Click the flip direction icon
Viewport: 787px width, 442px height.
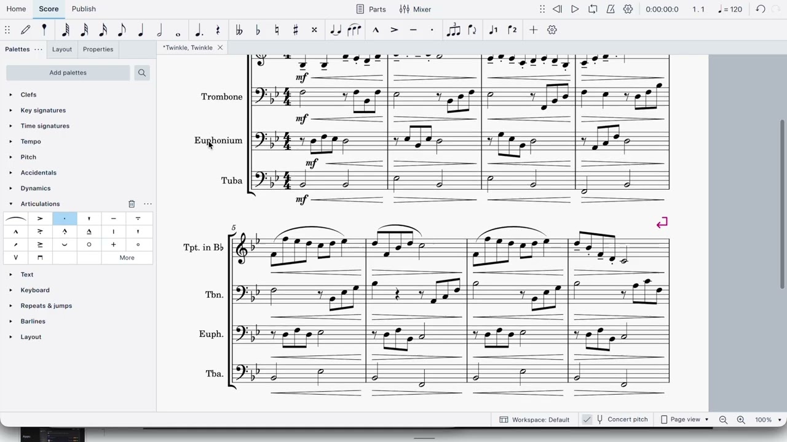(472, 29)
